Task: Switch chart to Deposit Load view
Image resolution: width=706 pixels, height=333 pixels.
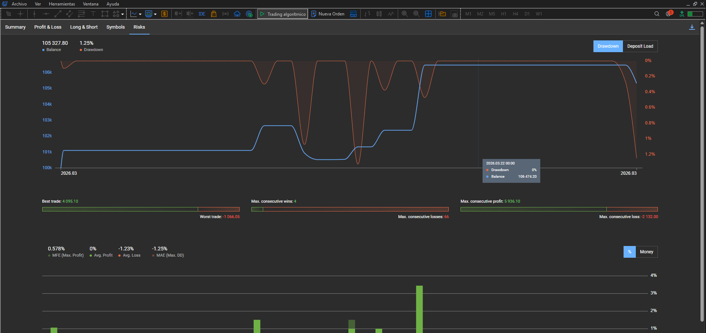Action: tap(640, 46)
